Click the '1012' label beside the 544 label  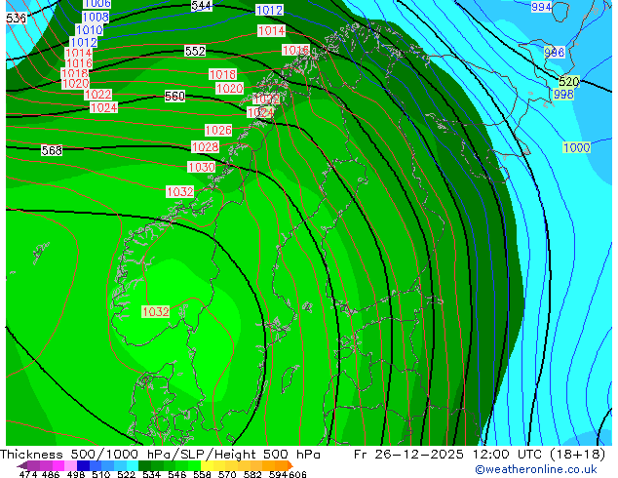tap(269, 10)
